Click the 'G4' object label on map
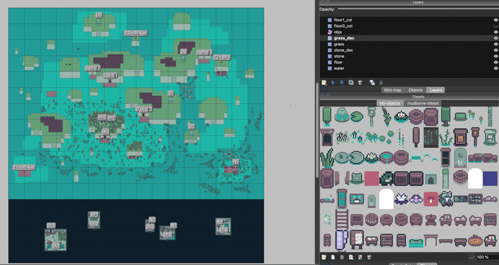This screenshot has width=499, height=265. coord(99,15)
